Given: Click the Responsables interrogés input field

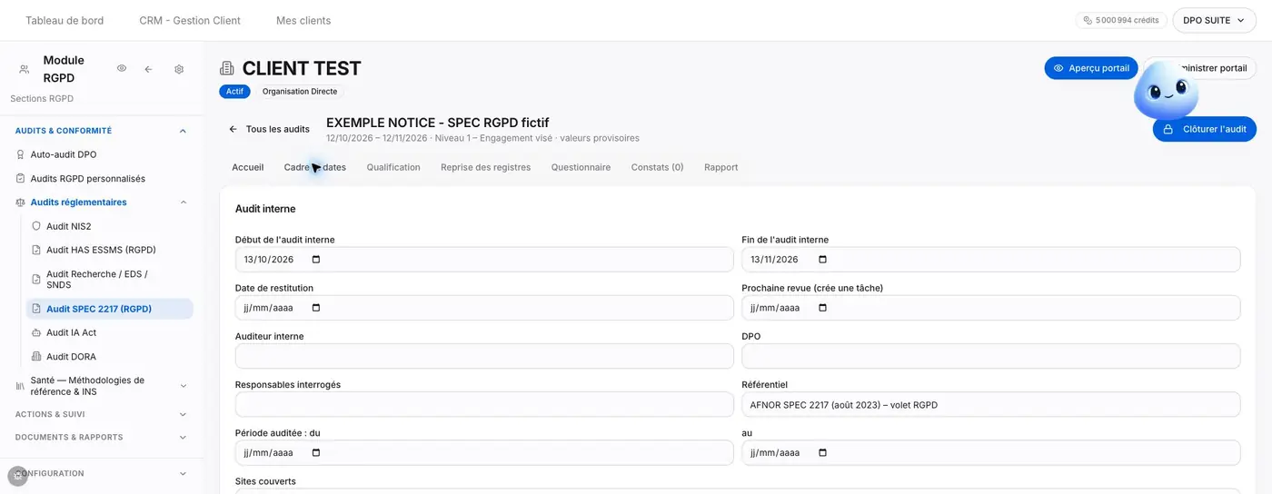Looking at the screenshot, I should tap(484, 404).
